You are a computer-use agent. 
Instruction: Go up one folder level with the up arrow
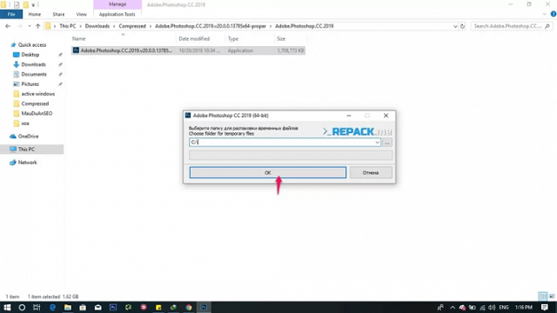click(x=37, y=26)
